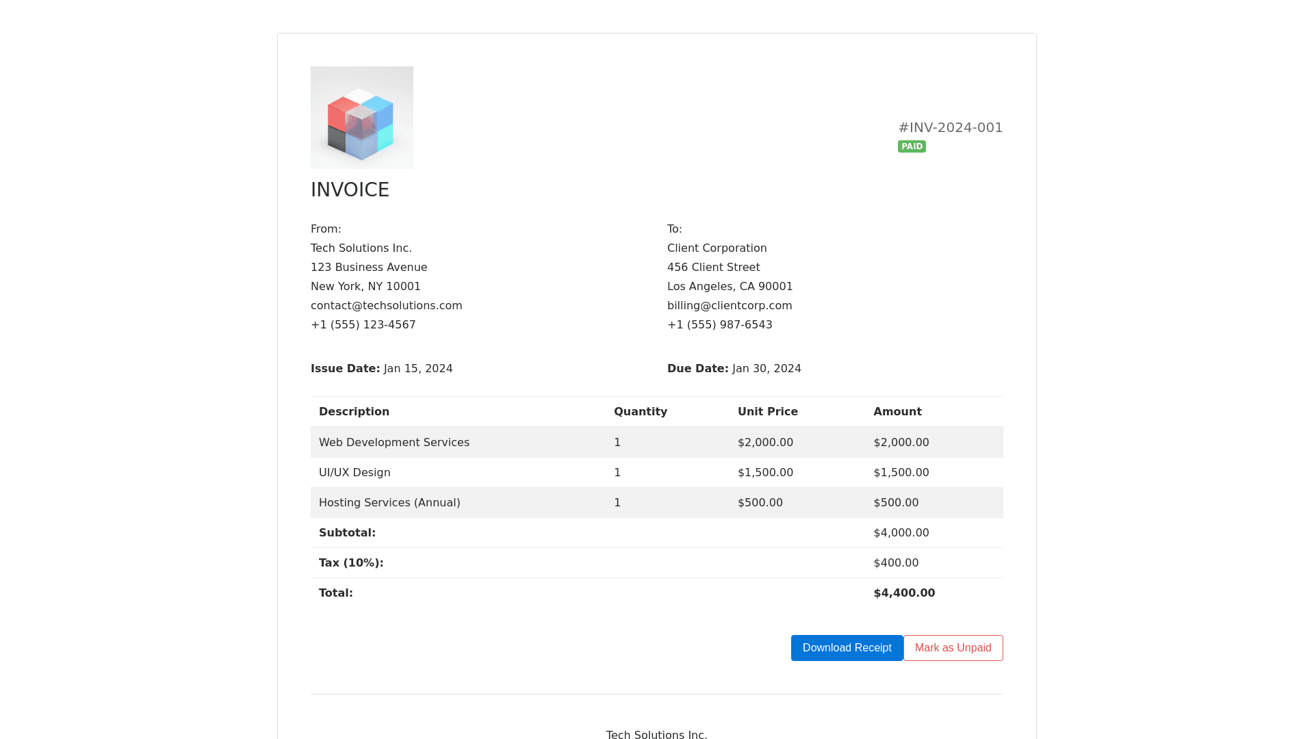Click the billing@clientcorp.com email address
This screenshot has height=739, width=1314.
click(729, 306)
